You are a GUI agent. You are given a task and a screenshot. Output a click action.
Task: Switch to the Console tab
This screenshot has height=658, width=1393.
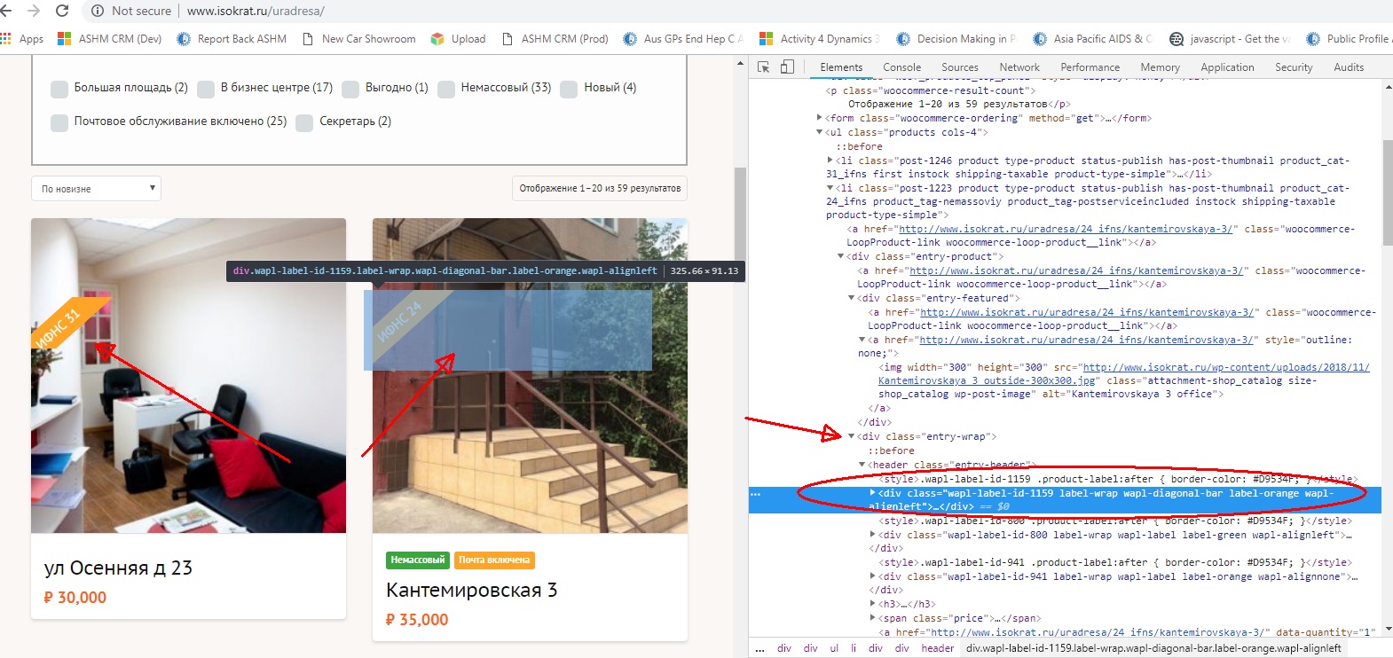tap(901, 67)
